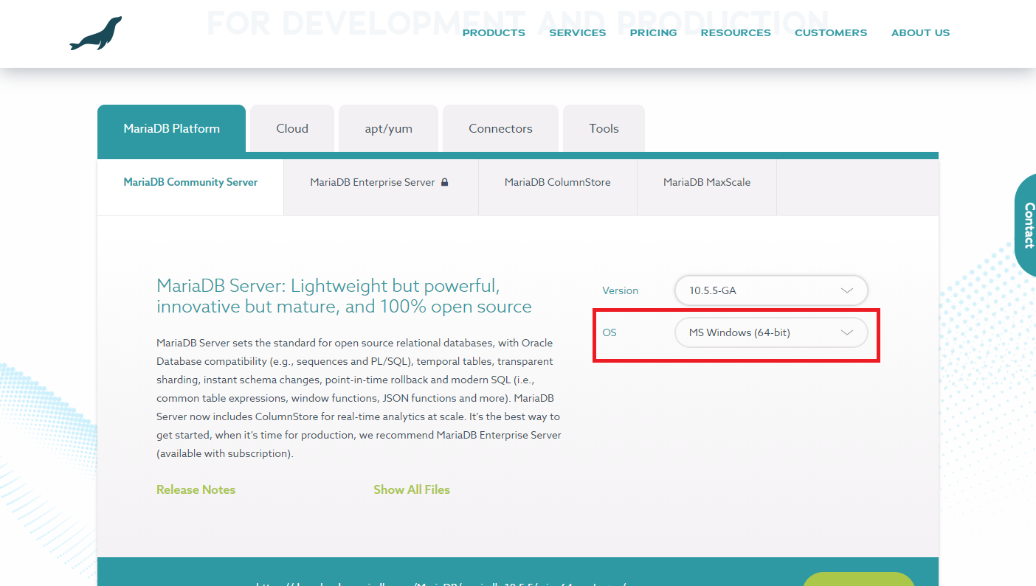Open the Contact side tab
The height and width of the screenshot is (586, 1036).
(1026, 226)
